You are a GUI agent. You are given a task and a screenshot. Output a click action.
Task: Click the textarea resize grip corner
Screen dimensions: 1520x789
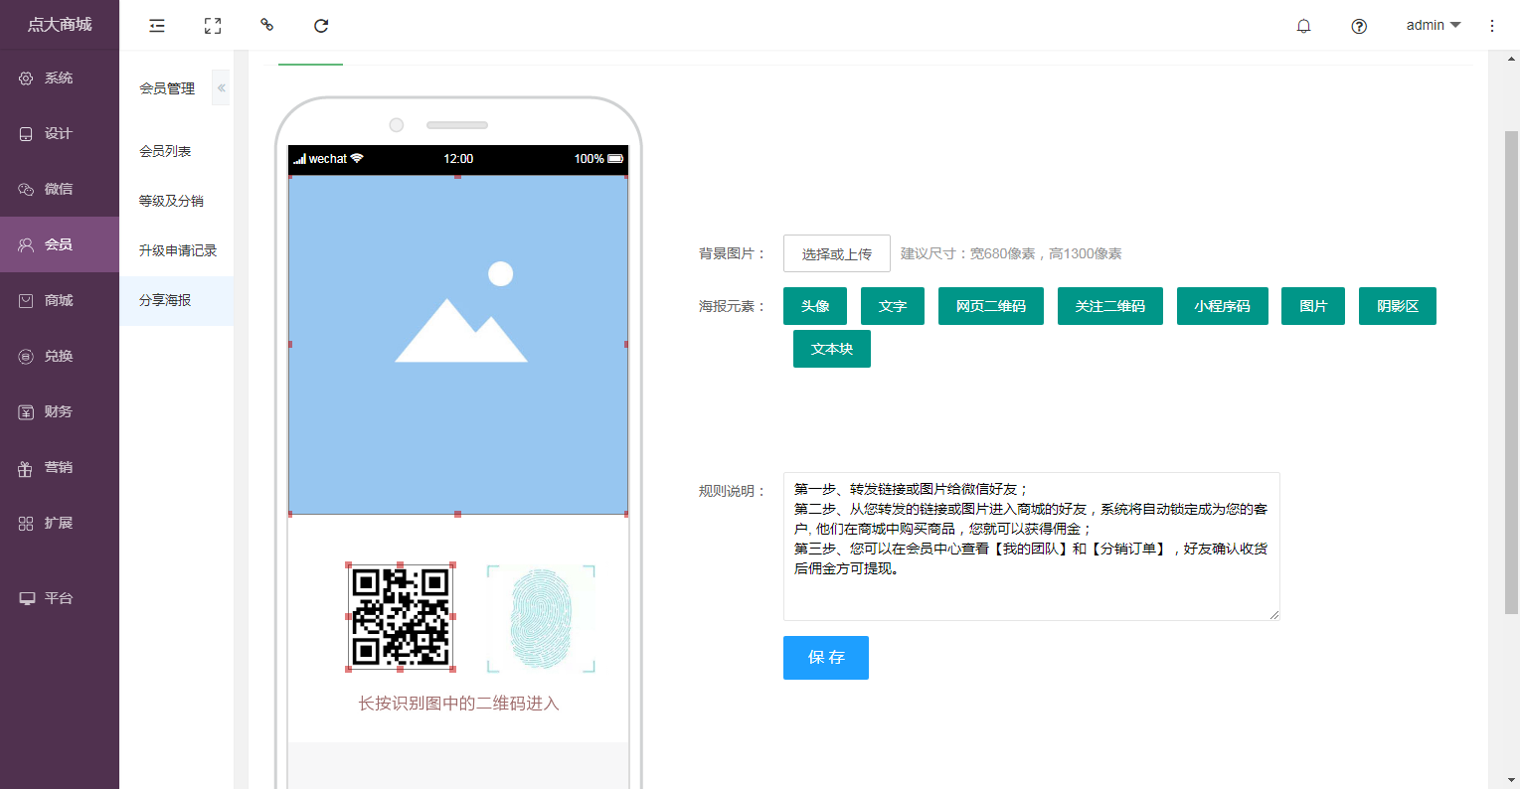click(x=1274, y=615)
